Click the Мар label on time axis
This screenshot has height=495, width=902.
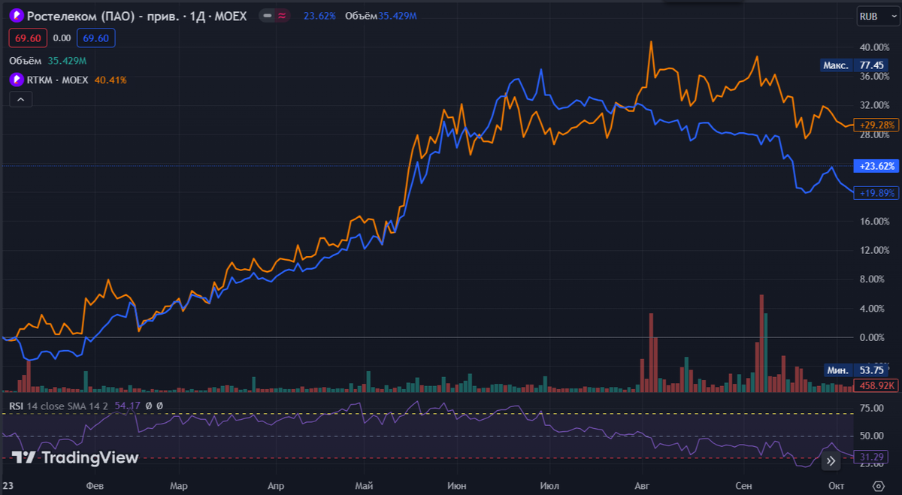(x=178, y=485)
